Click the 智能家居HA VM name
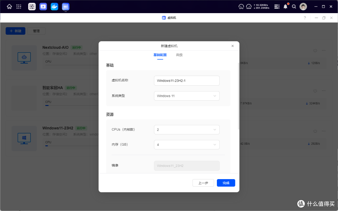Screen dimensions: 338x211 pos(53,88)
